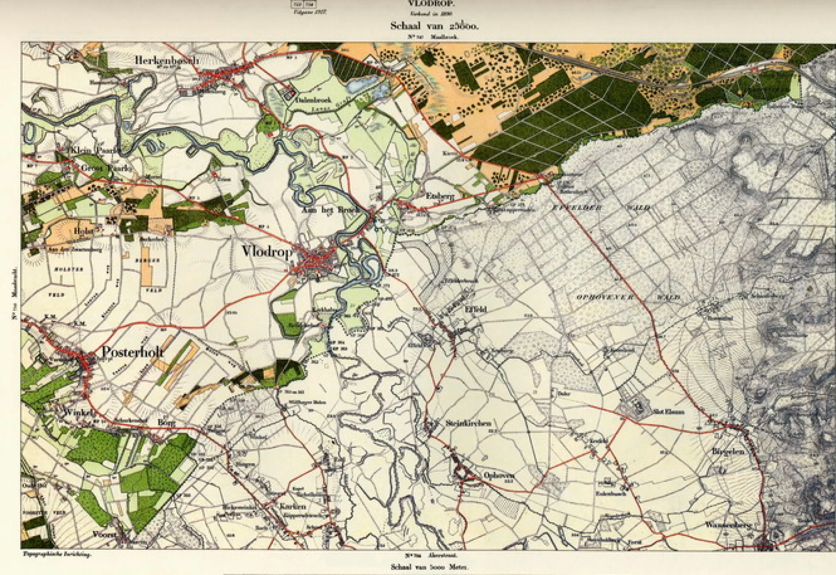Image resolution: width=836 pixels, height=575 pixels.
Task: Select the Effeld village label
Action: pos(476,309)
